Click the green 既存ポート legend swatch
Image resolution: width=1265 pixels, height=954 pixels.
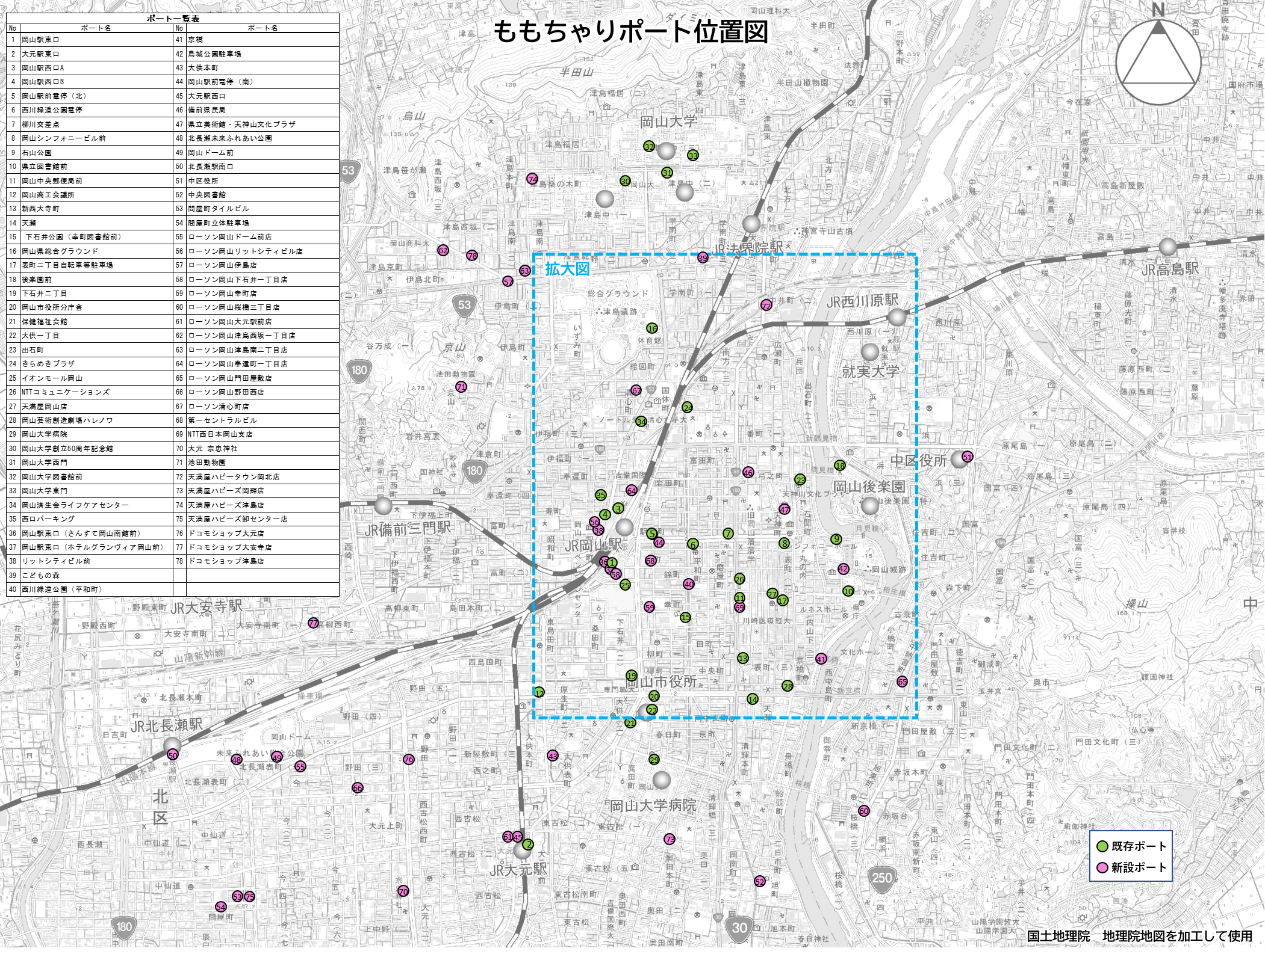click(x=1102, y=846)
